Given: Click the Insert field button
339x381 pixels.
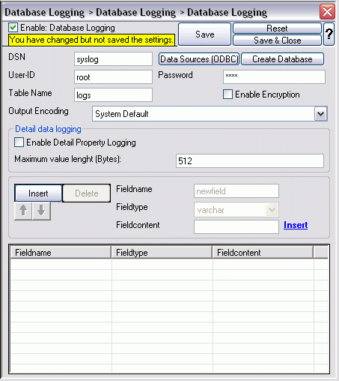Looking at the screenshot, I should [38, 193].
